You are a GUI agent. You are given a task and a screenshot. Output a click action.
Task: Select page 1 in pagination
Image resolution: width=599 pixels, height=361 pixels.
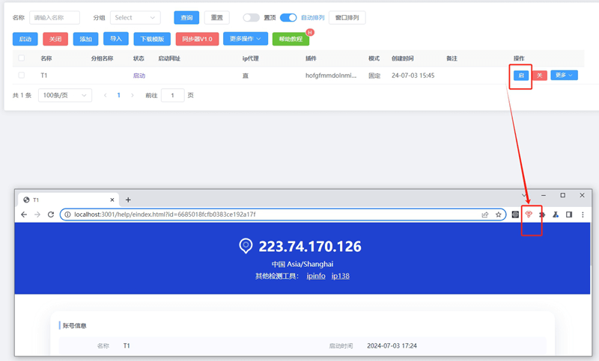point(119,96)
